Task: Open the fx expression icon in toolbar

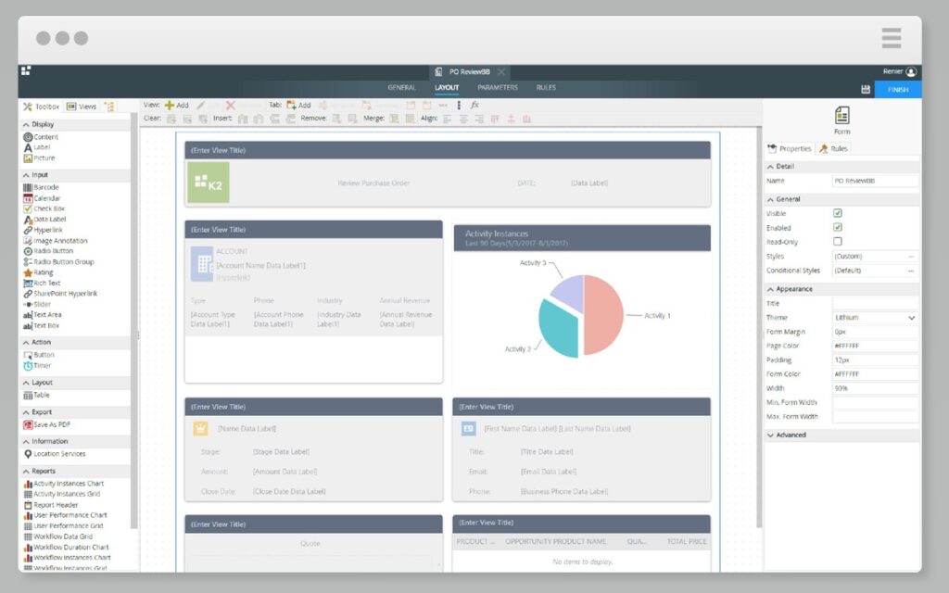Action: coord(474,106)
